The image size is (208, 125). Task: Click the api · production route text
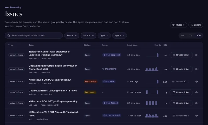(x=38, y=119)
